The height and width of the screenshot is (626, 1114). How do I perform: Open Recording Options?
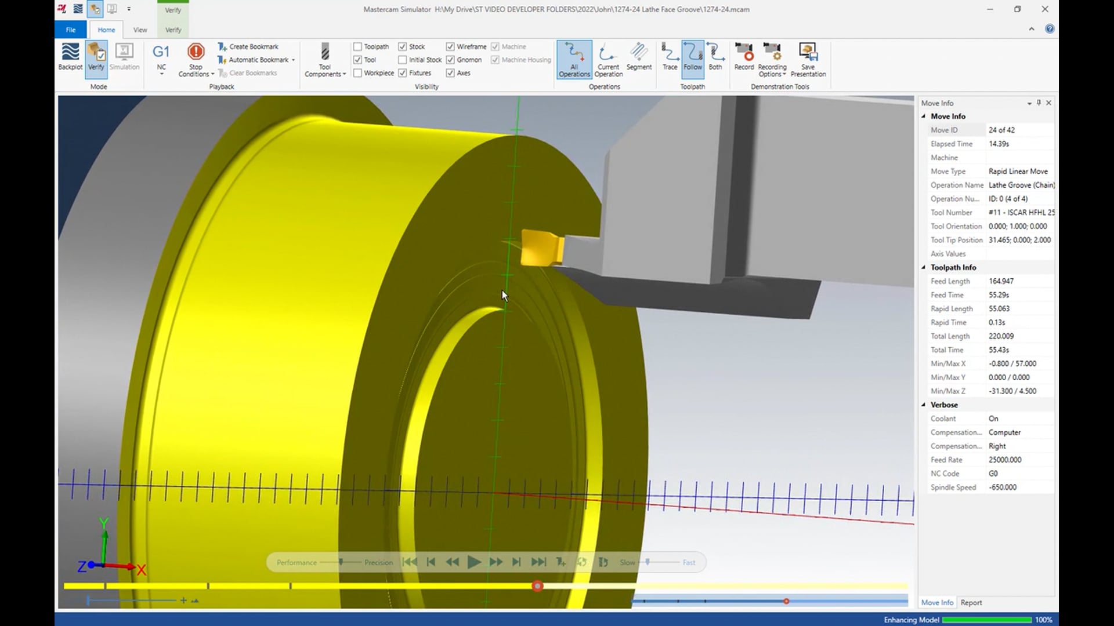(772, 60)
